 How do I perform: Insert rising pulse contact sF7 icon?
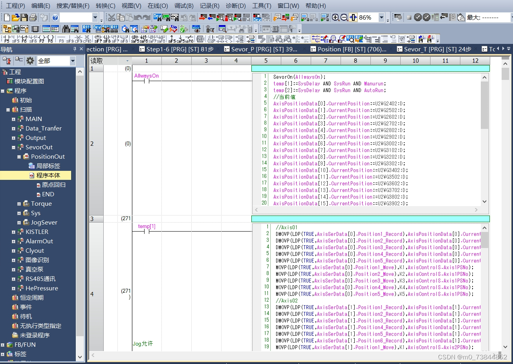point(98,39)
